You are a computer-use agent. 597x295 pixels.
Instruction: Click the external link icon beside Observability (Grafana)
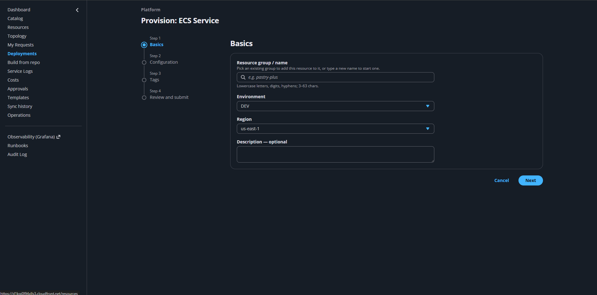coord(58,137)
